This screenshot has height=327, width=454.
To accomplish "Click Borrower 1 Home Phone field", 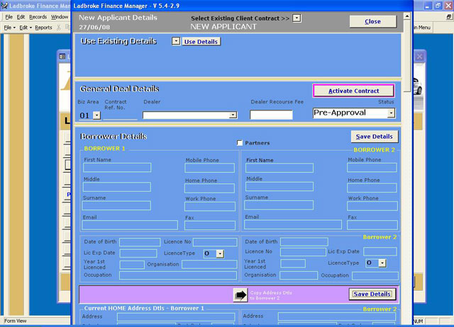I will pos(210,188).
